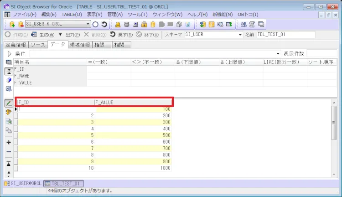Open the ヘルプ(H) menu
Viewport: 342px width, 197px height.
pyautogui.click(x=197, y=15)
